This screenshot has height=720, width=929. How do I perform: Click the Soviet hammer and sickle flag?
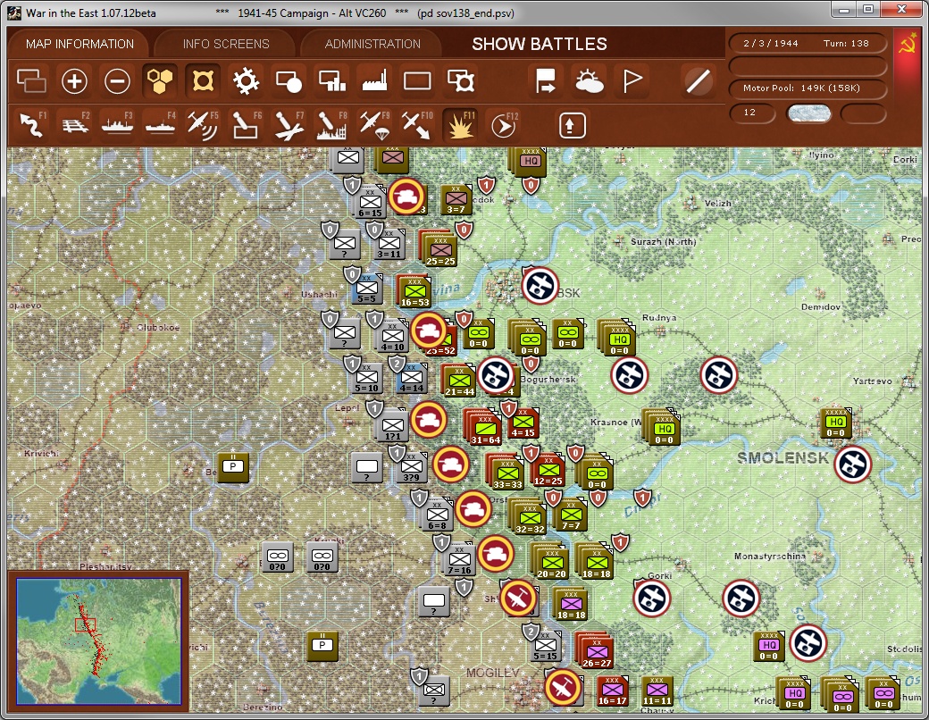pos(907,45)
